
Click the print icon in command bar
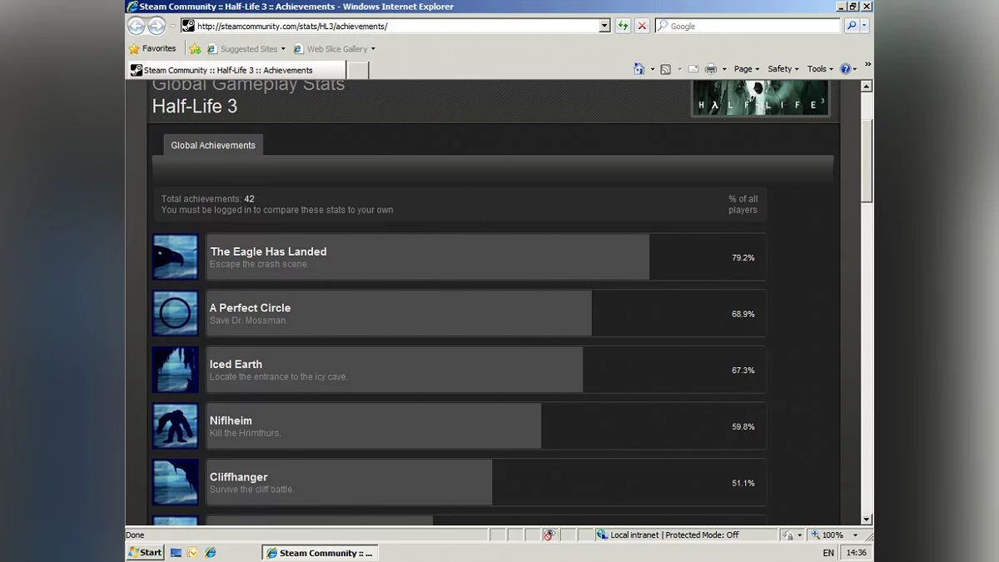click(x=711, y=69)
